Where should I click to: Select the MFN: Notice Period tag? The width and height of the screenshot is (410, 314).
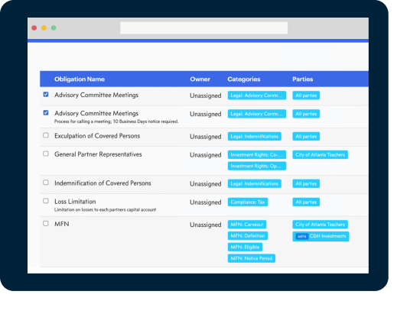[252, 258]
